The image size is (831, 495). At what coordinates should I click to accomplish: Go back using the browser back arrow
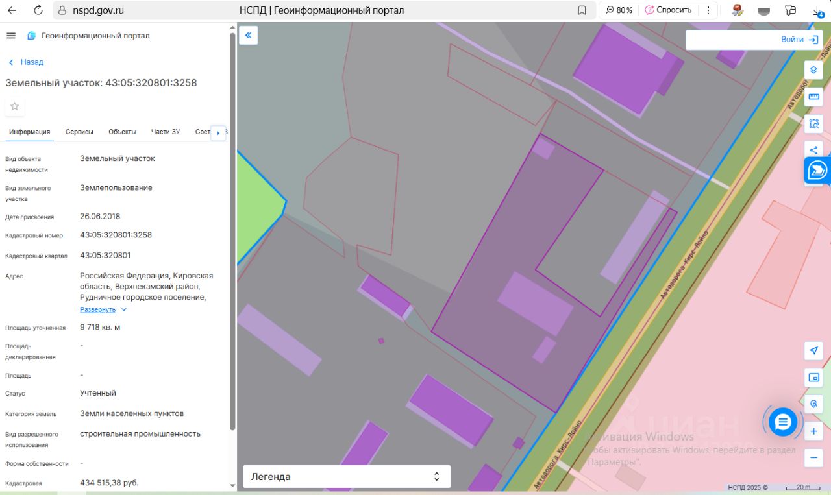(12, 10)
